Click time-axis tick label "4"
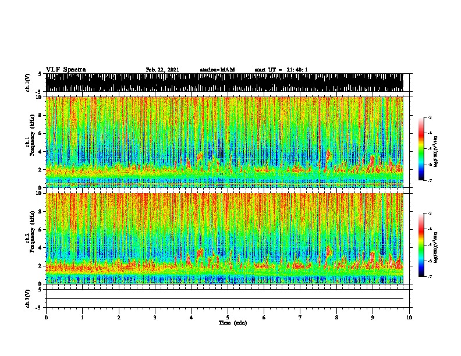Screen dimensions: 461x356 (192, 318)
